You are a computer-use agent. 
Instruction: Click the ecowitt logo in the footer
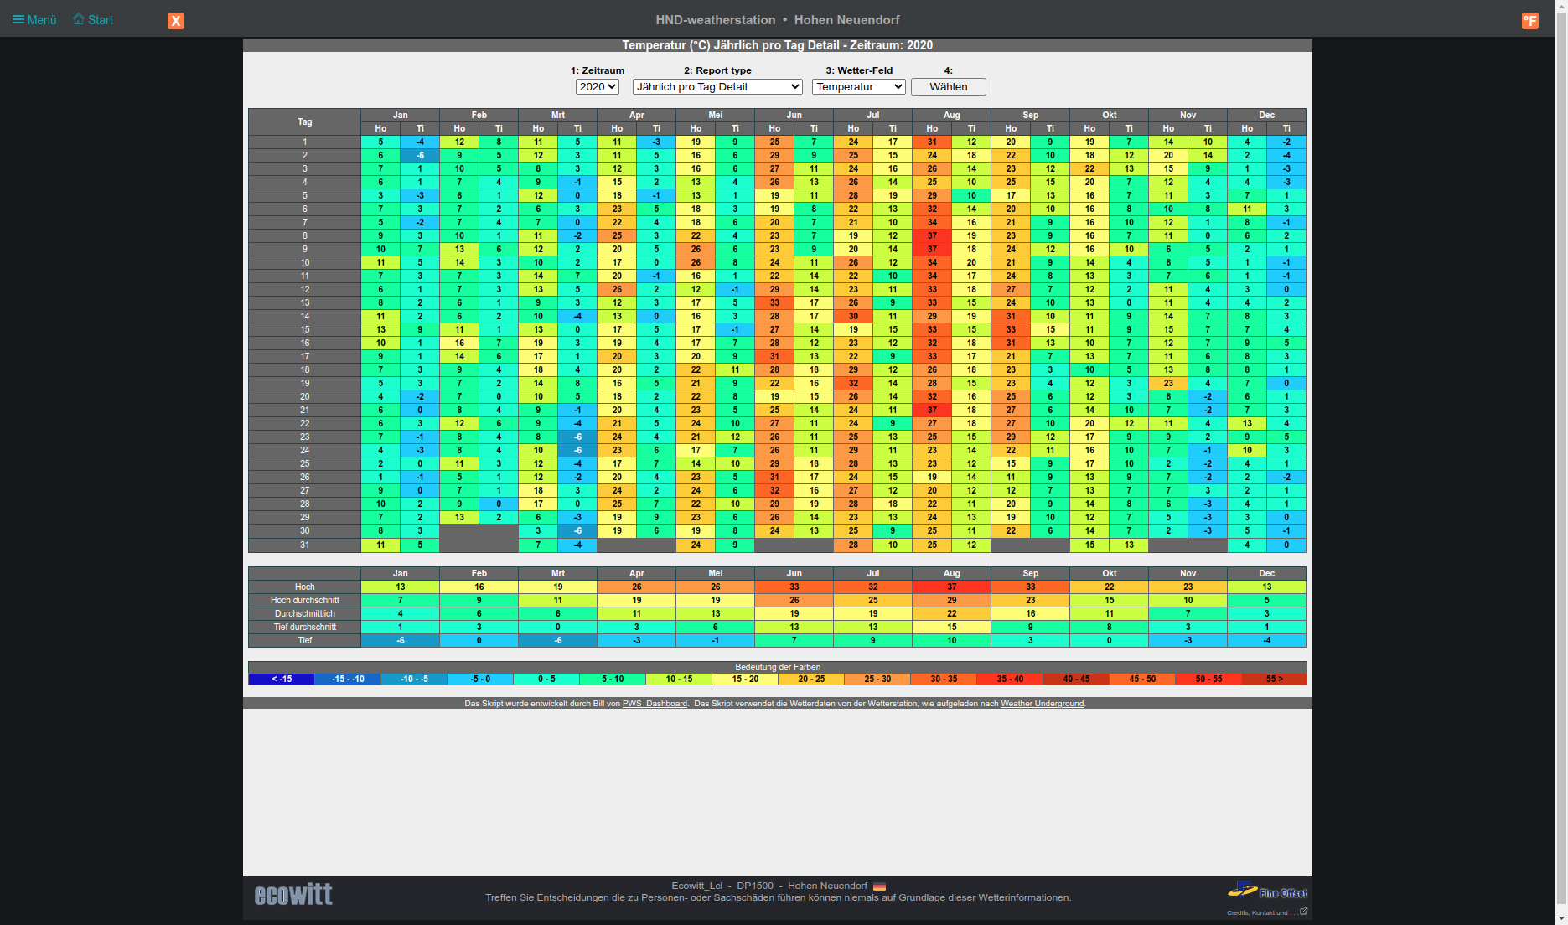coord(293,895)
